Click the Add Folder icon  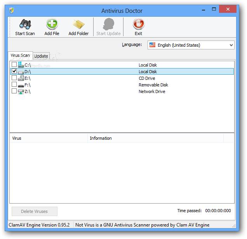78,24
